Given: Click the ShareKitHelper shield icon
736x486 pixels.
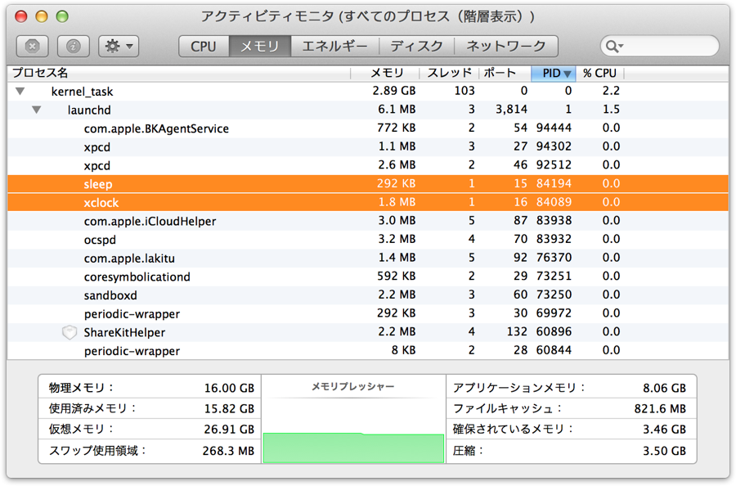Looking at the screenshot, I should click(70, 332).
